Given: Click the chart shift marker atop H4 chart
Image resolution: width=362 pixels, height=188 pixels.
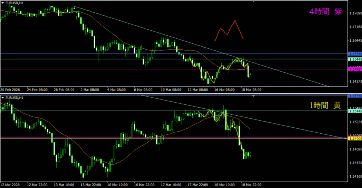Looking at the screenshot, I should (253, 1).
